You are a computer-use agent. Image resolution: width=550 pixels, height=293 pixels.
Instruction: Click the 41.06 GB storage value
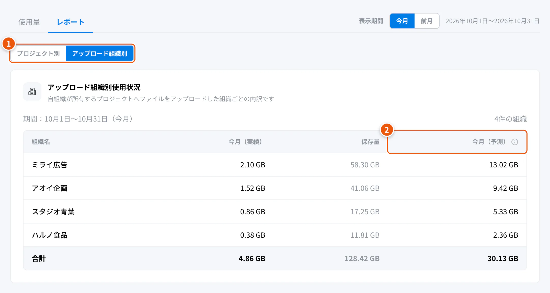pyautogui.click(x=365, y=188)
